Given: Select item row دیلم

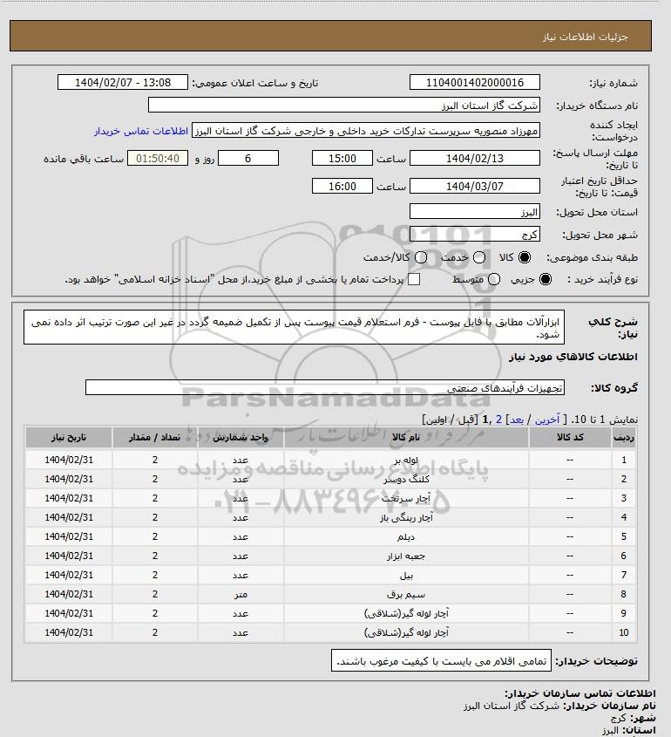Looking at the screenshot, I should [x=331, y=536].
